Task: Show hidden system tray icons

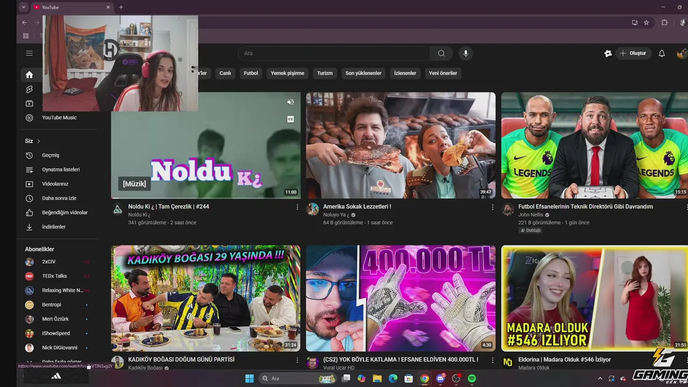Action: point(600,378)
